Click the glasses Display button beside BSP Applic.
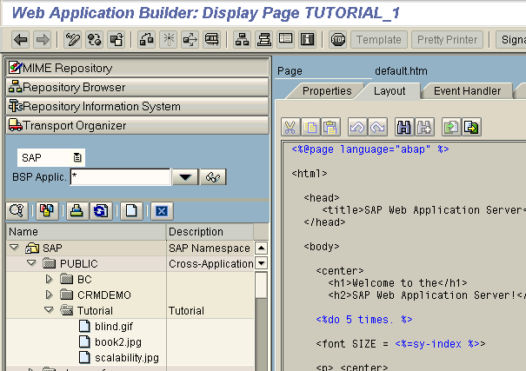526x371 pixels. tap(213, 177)
